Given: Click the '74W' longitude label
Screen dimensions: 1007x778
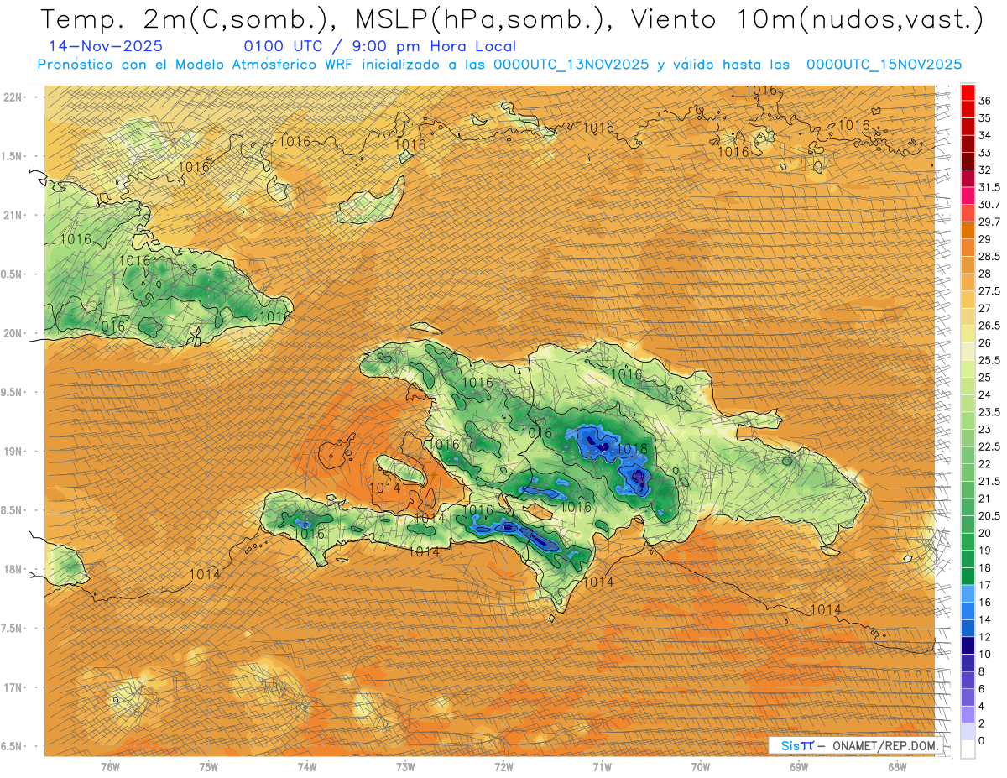Looking at the screenshot, I should pos(307,766).
